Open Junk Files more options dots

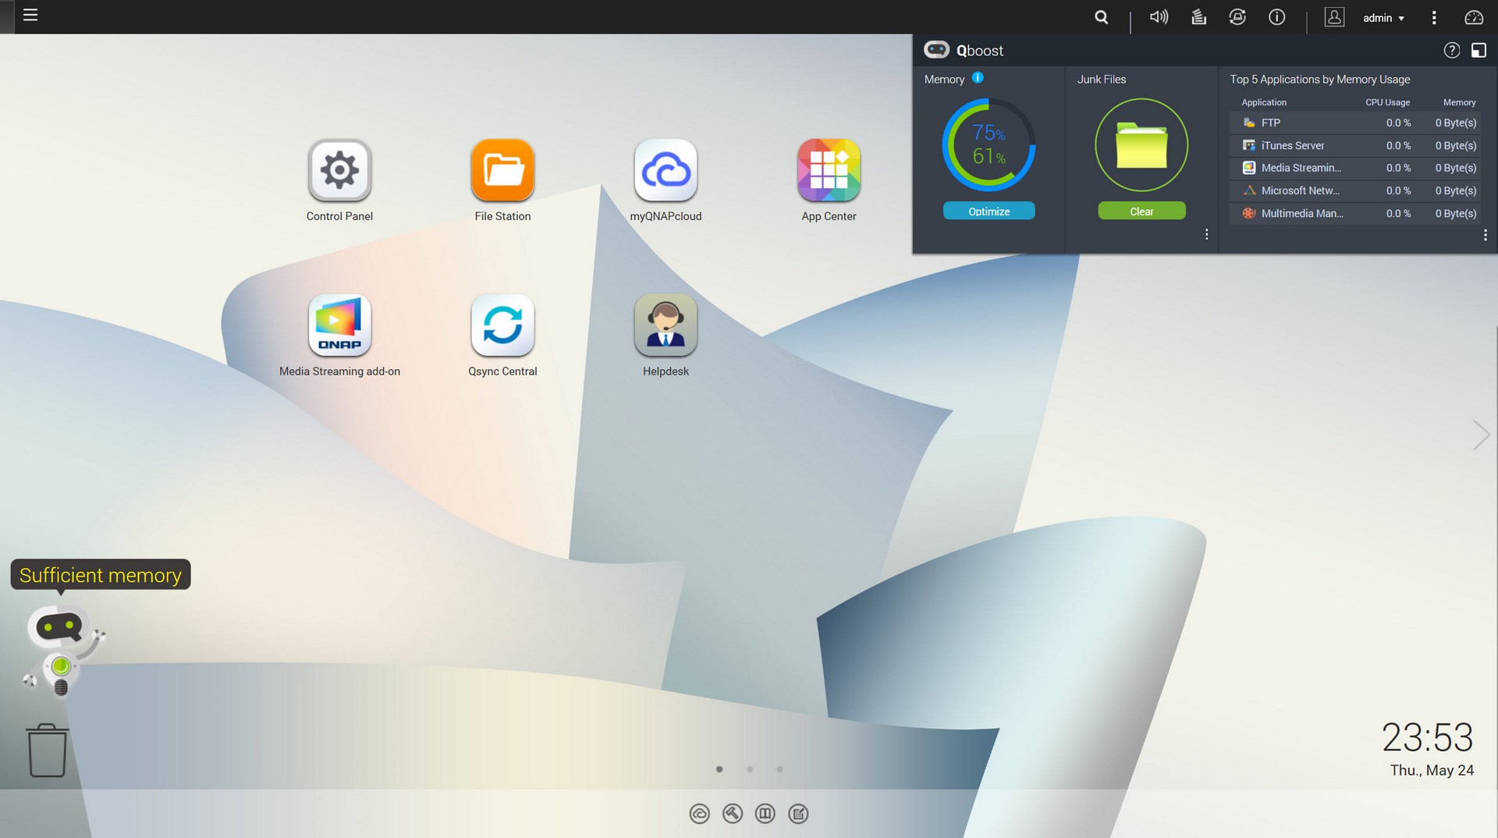1206,234
